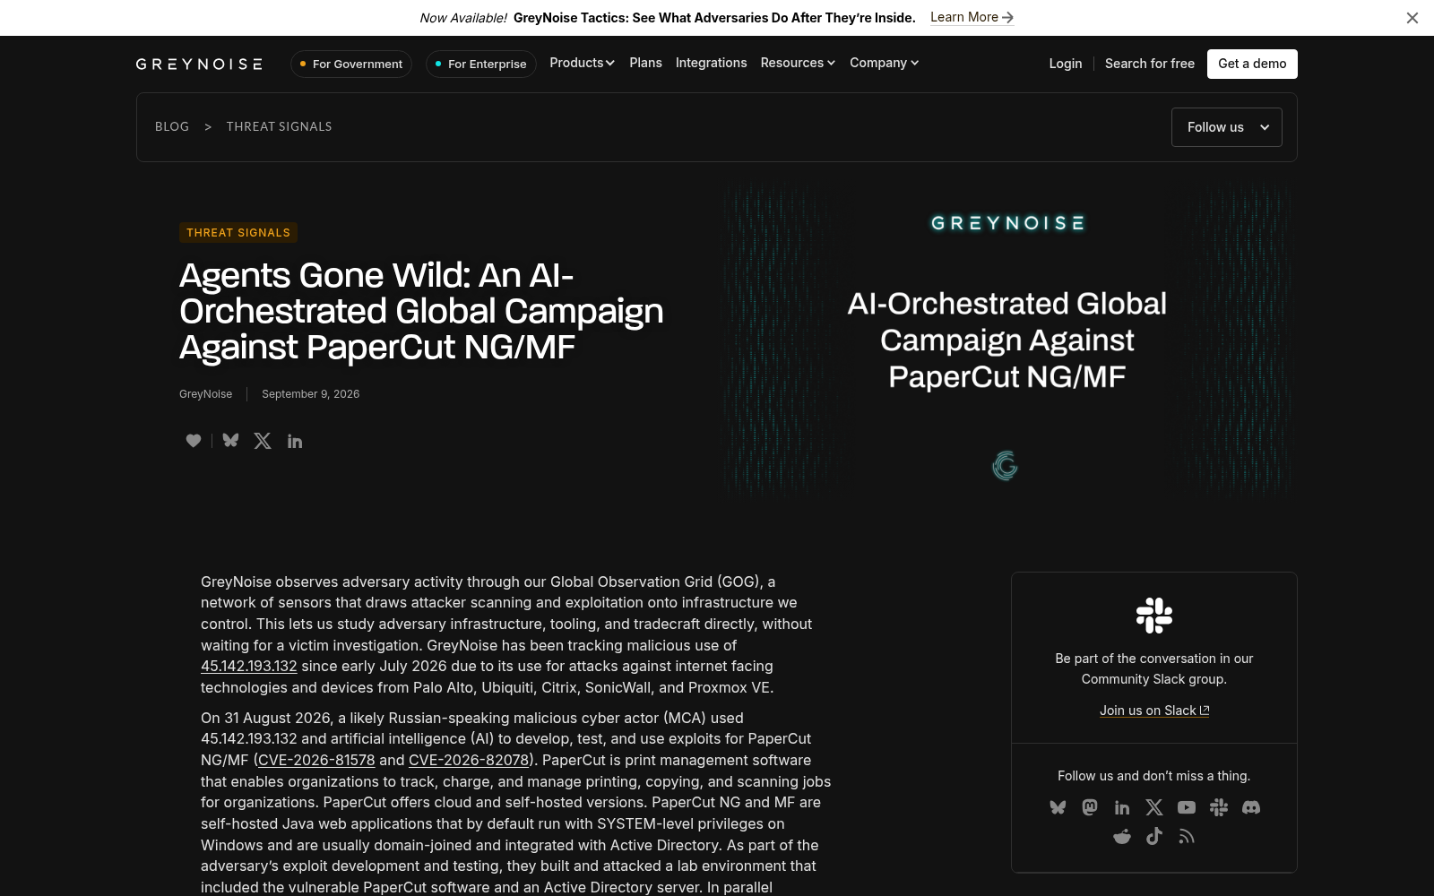Viewport: 1434px width, 896px height.
Task: Open the Bluesky icon in the follow panel
Action: pos(1058,807)
